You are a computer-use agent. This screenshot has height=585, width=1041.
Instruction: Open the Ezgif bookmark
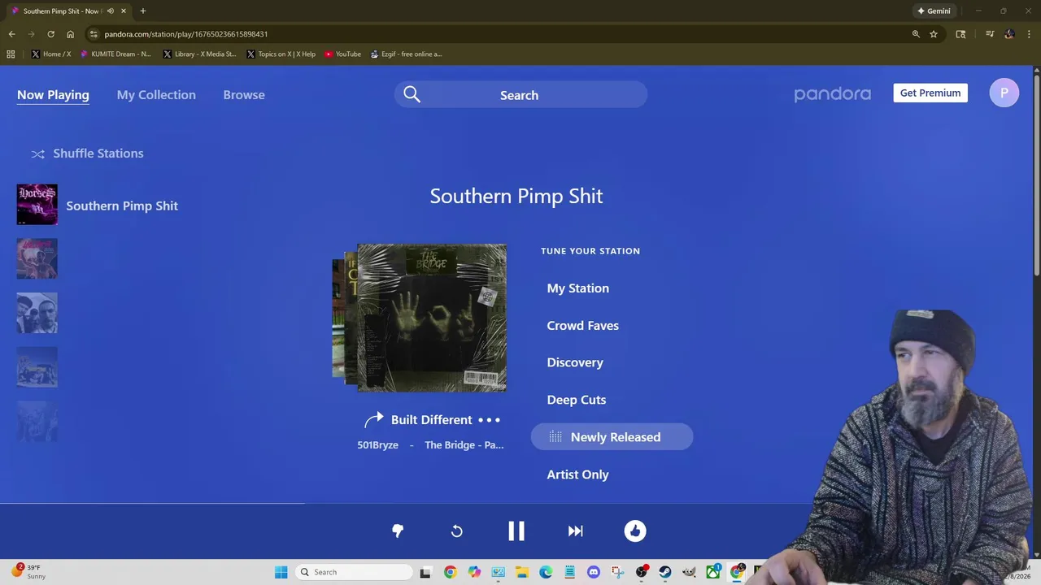pos(406,54)
